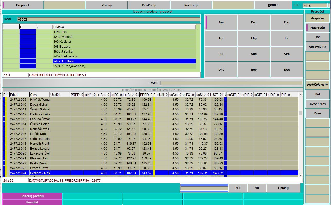The width and height of the screenshot is (331, 205).
Task: Click into the Podm condition field
Action: pos(231,83)
